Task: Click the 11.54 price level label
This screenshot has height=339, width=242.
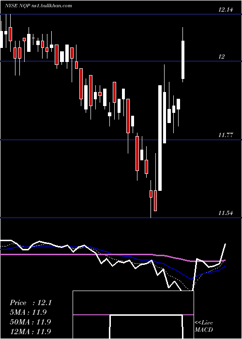Action: 226,214
